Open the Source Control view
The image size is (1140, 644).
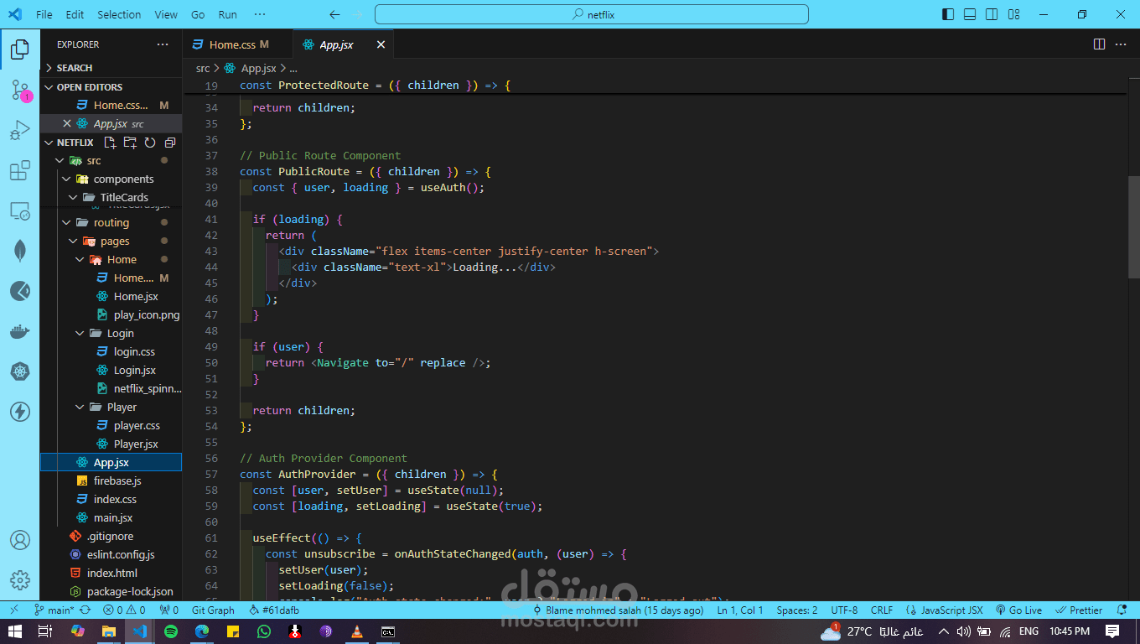point(20,91)
